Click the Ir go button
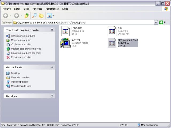Screen dimensions: 171x128 pos(163,22)
